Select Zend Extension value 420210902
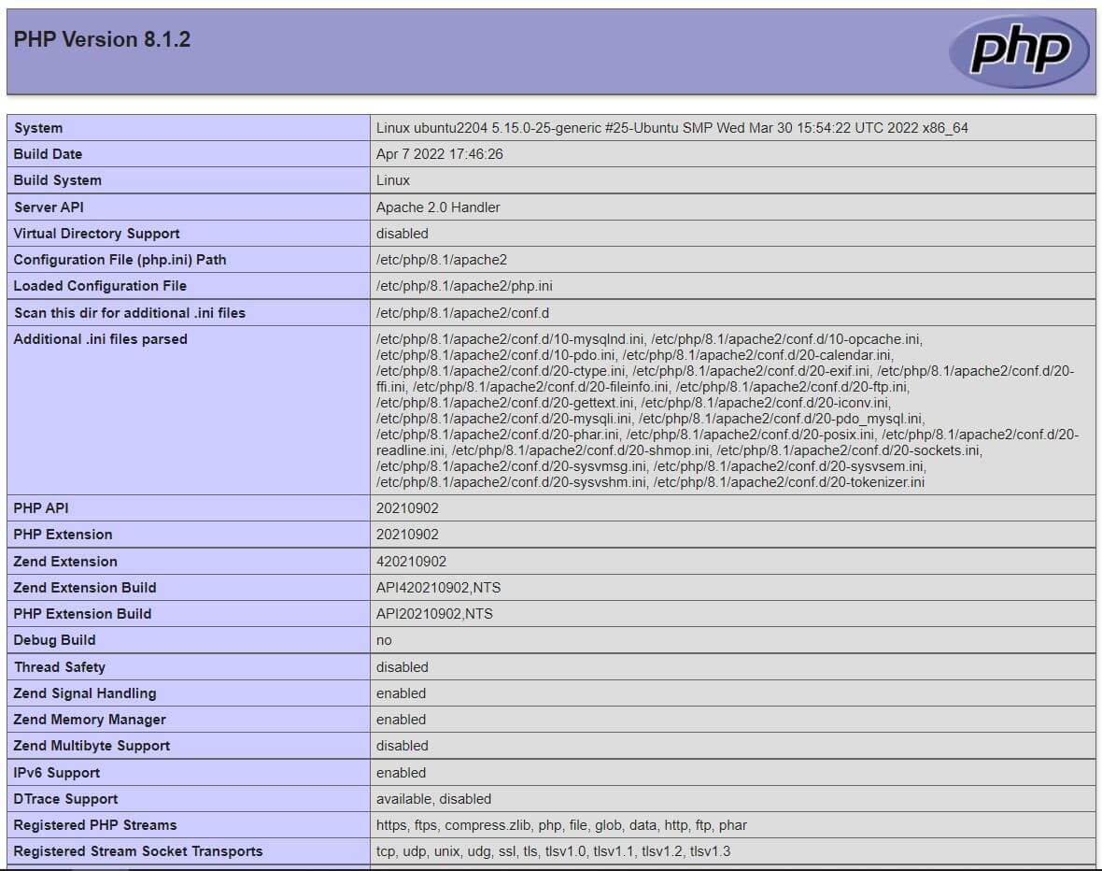The height and width of the screenshot is (871, 1102). [411, 562]
